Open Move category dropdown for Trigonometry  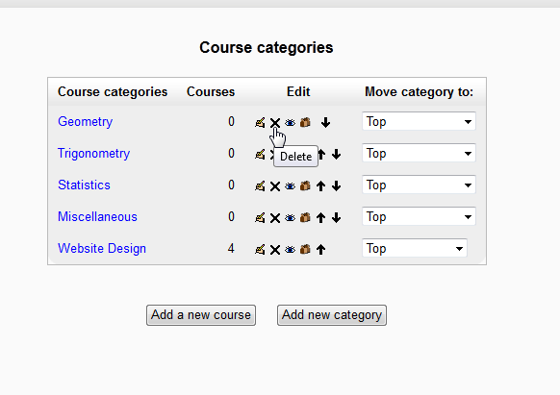click(x=419, y=153)
